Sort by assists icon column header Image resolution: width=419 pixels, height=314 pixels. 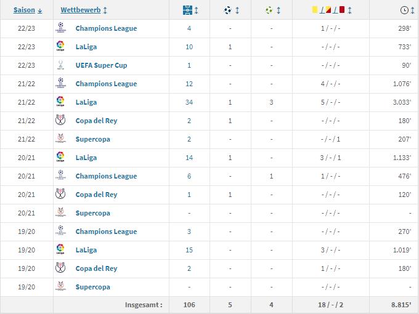[x=269, y=10]
